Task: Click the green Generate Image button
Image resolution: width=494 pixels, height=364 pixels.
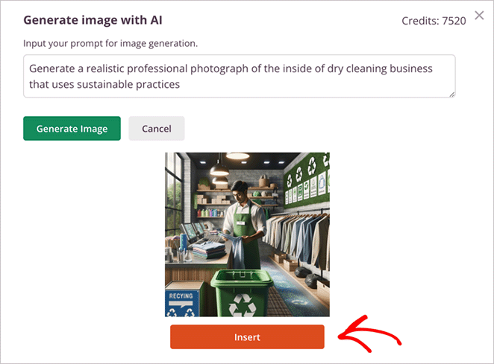Action: (x=72, y=129)
